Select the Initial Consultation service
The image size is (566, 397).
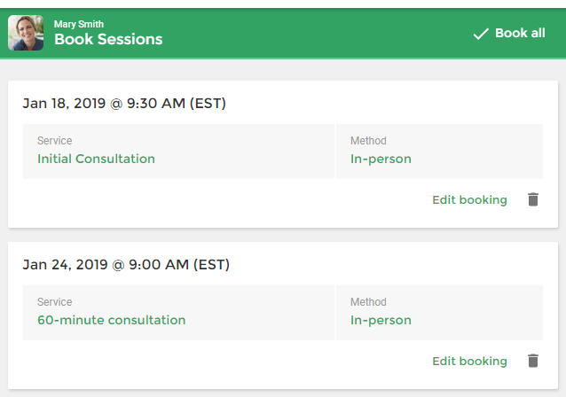tap(96, 159)
